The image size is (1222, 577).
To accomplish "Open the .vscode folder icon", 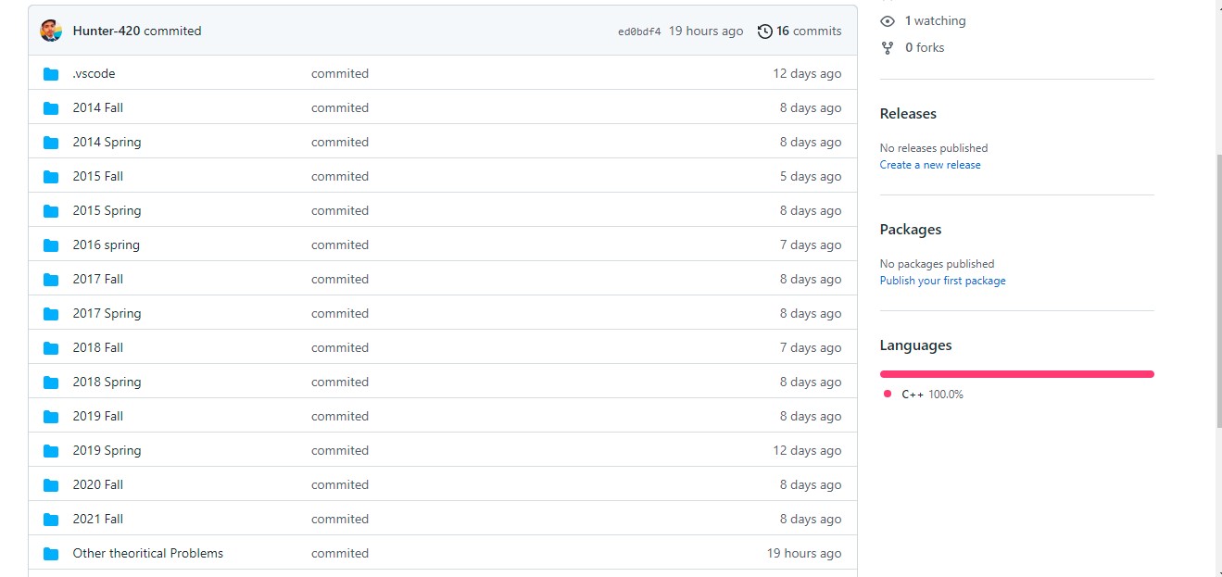I will click(50, 73).
